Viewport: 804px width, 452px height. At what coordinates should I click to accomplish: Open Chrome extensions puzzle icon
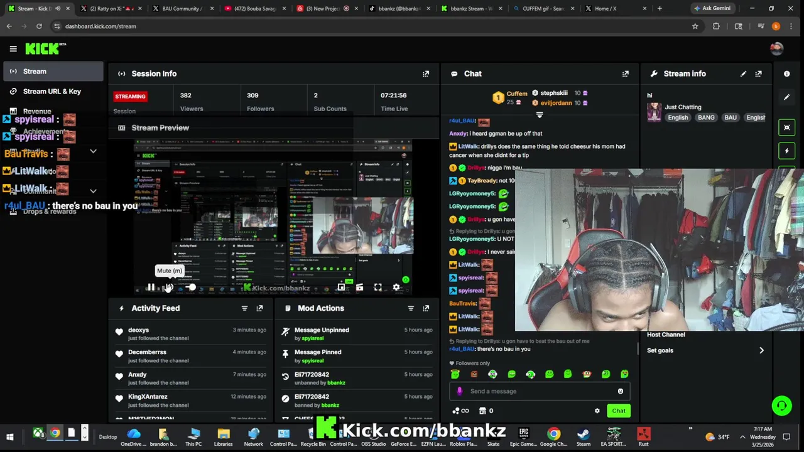(x=716, y=26)
